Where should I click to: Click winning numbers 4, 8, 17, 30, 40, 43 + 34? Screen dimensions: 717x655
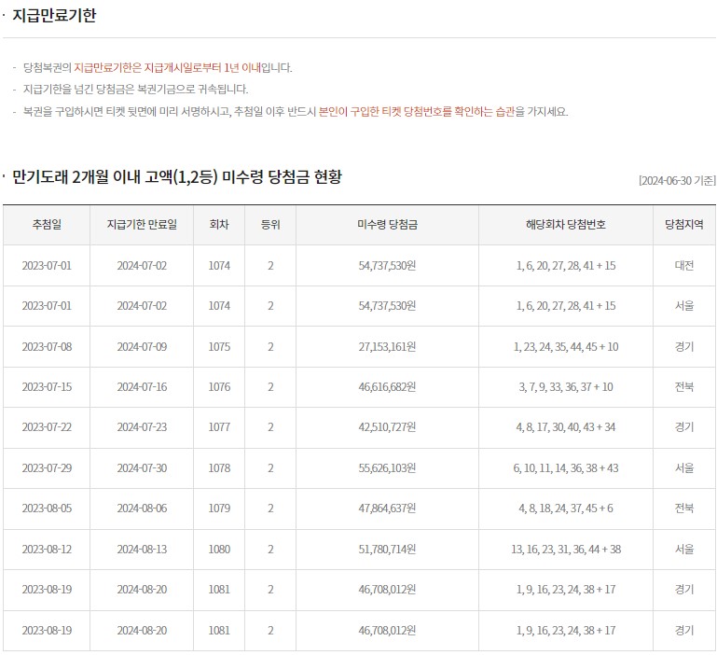[566, 427]
